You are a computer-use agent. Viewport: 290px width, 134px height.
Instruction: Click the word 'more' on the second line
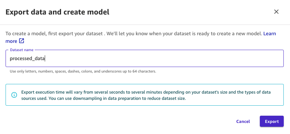point(11,41)
